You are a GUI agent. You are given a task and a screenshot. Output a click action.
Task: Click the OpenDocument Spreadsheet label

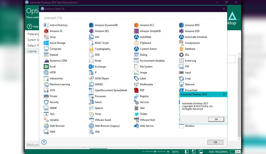pyautogui.click(x=111, y=90)
